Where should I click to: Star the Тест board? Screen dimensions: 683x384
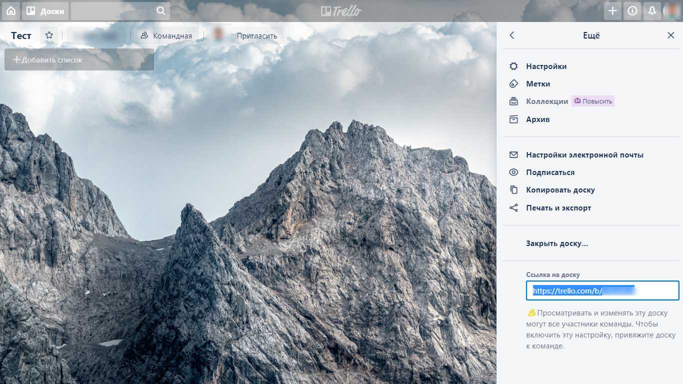[x=49, y=35]
